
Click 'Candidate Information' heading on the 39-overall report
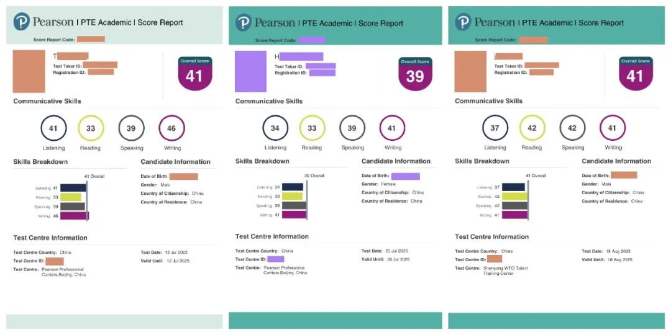click(396, 161)
